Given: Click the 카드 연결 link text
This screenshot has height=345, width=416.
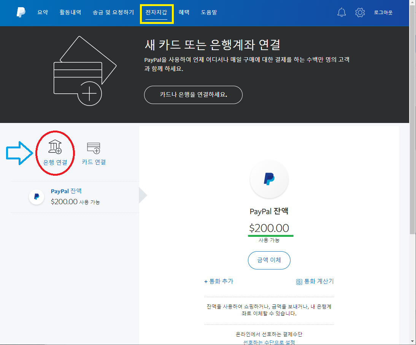Looking at the screenshot, I should [94, 162].
